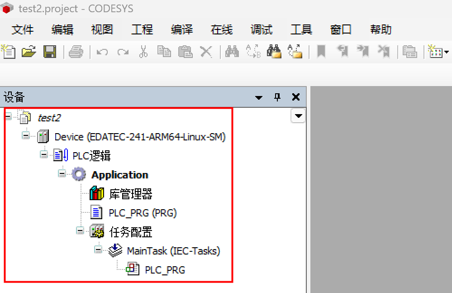This screenshot has height=293, width=452.
Task: Select PLC_PRG (PRG) in the tree
Action: coord(143,213)
